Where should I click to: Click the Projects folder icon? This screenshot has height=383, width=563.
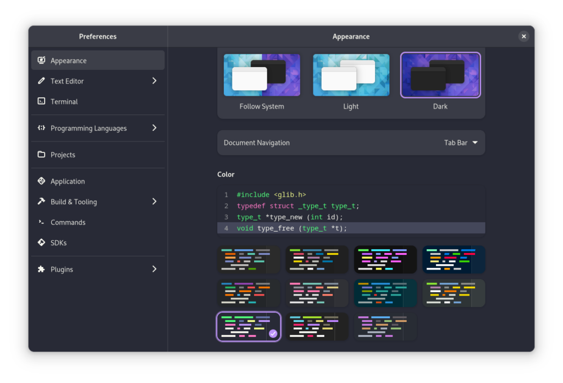pos(41,155)
